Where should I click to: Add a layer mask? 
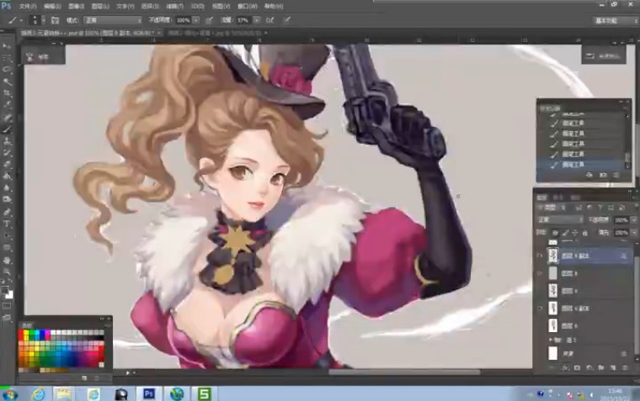tap(577, 367)
